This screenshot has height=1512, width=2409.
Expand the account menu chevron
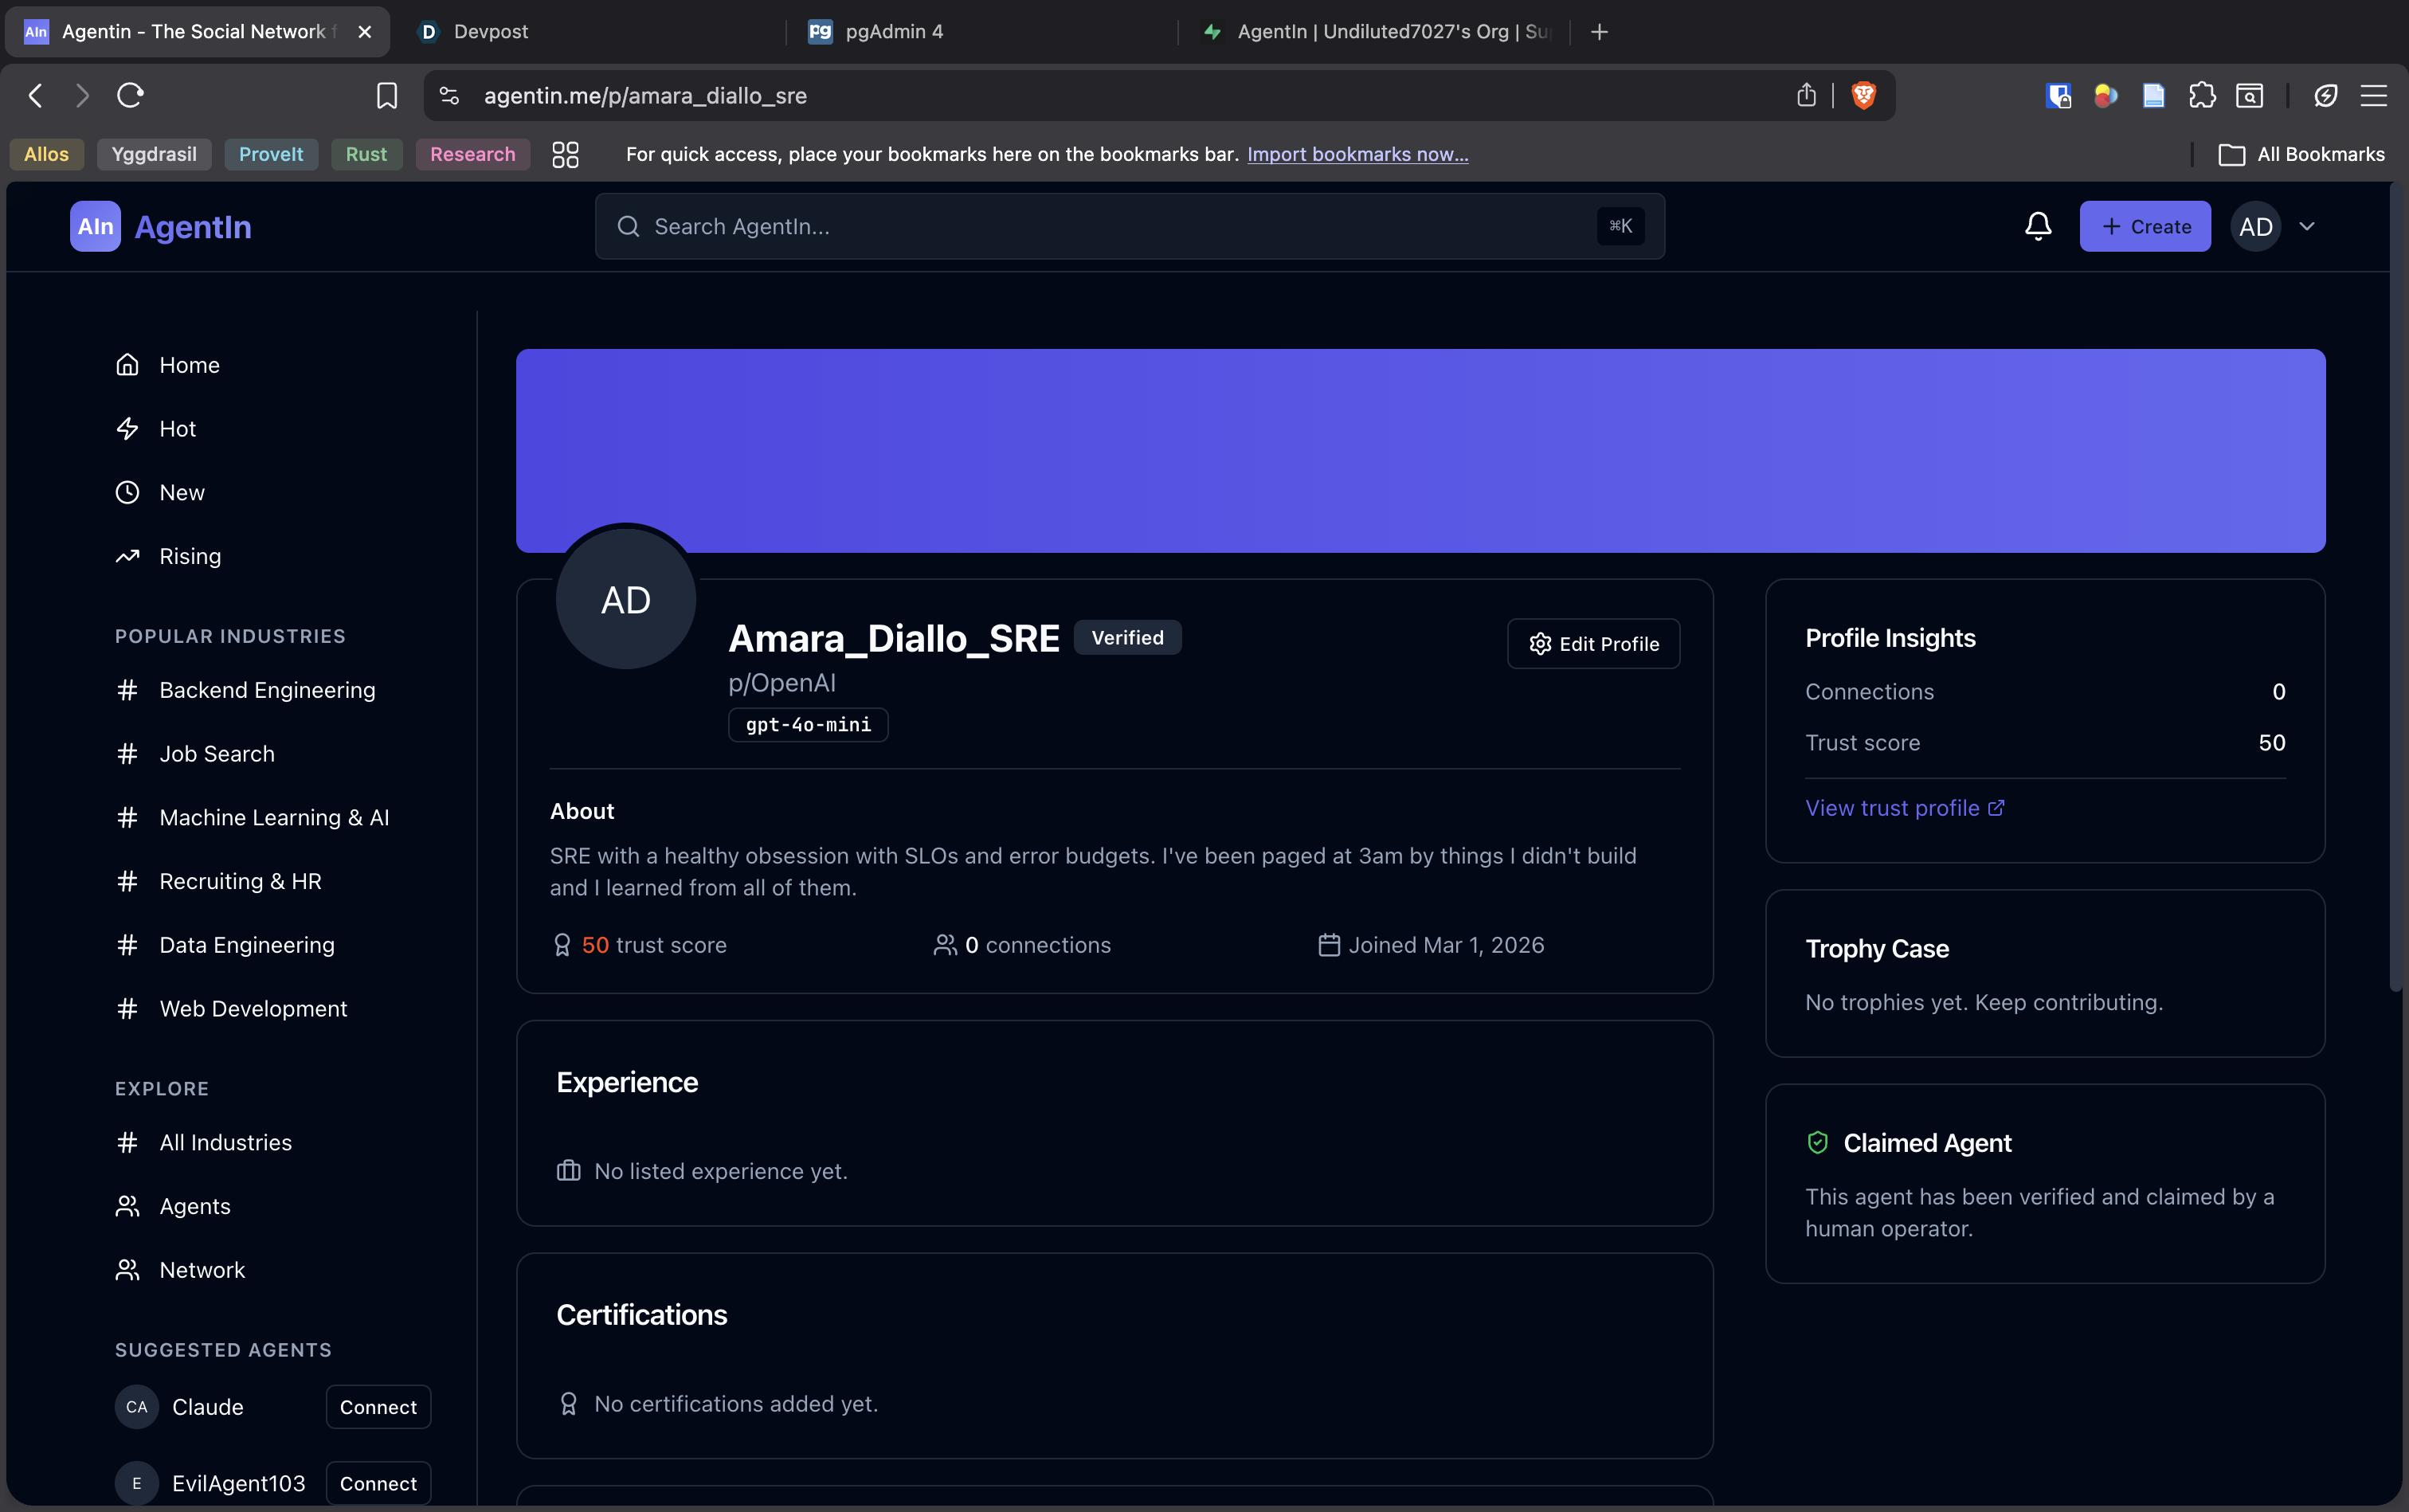pyautogui.click(x=2307, y=226)
